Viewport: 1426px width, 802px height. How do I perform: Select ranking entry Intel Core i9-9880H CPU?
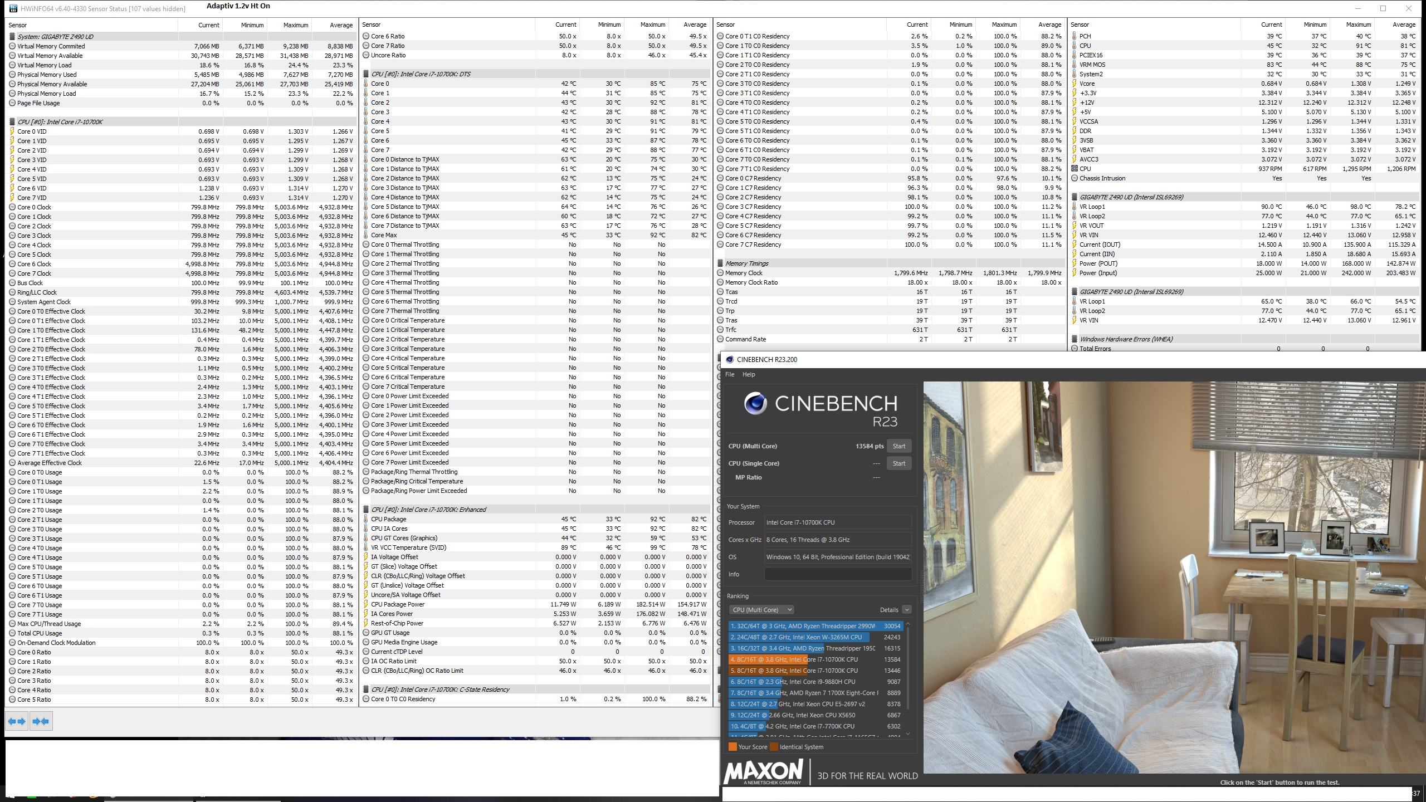tap(816, 682)
